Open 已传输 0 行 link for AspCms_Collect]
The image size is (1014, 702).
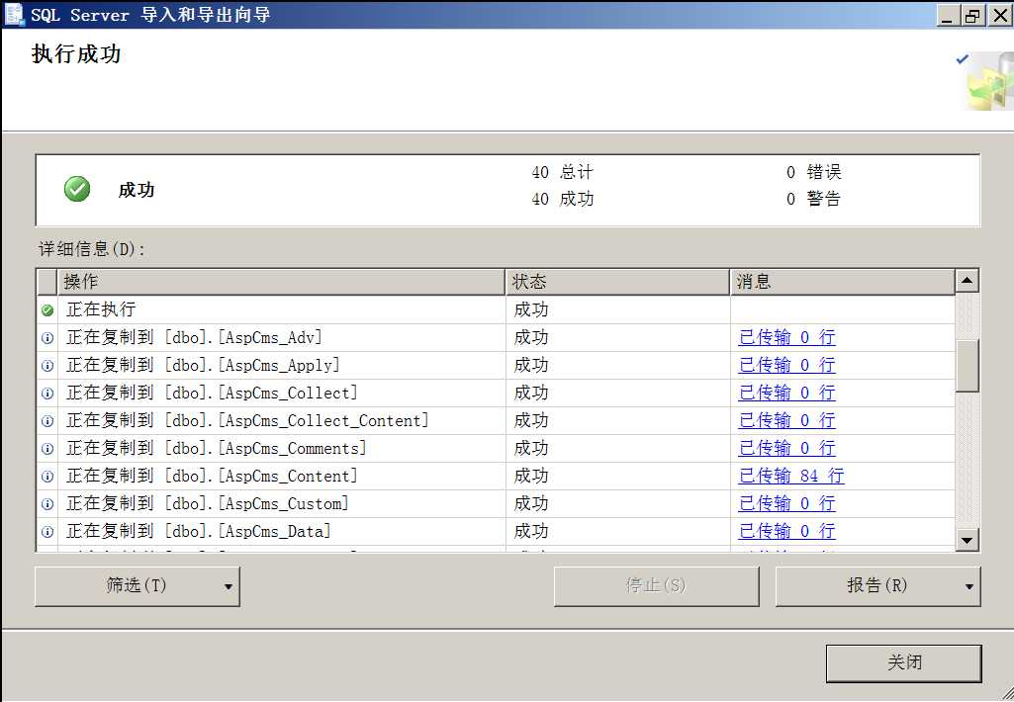coord(787,393)
